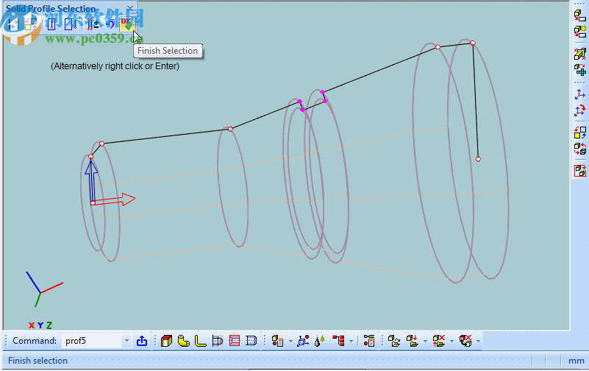
Task: Expand the arrow beside the refresh red-X icon
Action: (x=478, y=342)
